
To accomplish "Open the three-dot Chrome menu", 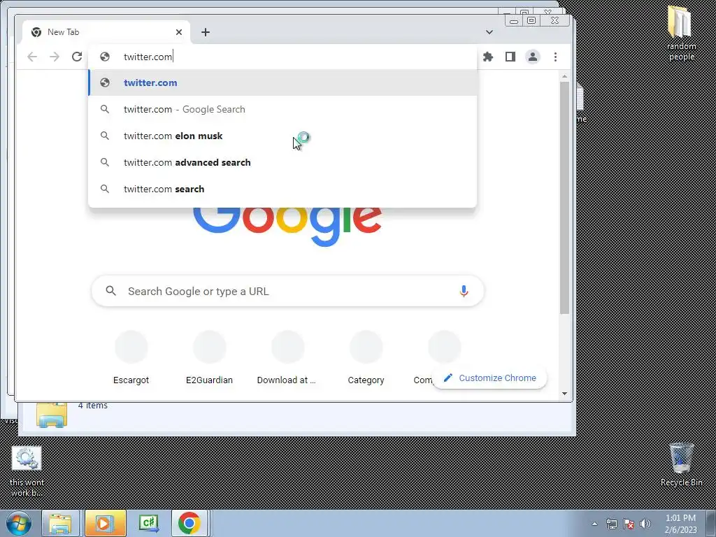I will [x=555, y=57].
